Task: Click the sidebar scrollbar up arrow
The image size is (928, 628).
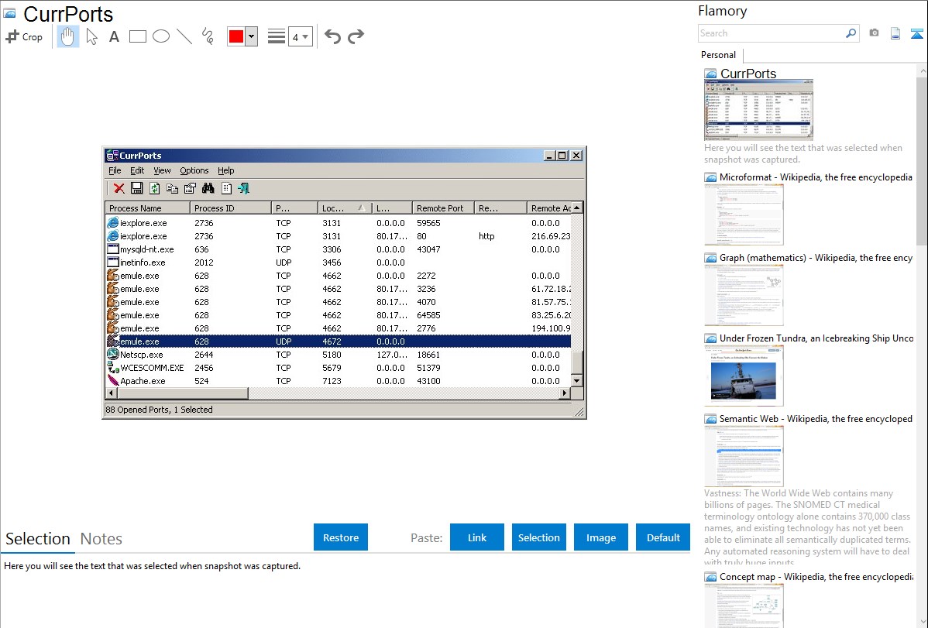Action: point(922,70)
